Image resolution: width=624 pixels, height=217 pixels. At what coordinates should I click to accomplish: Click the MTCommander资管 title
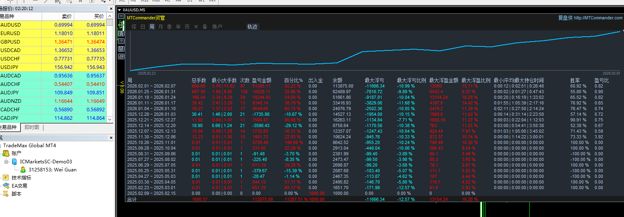(146, 18)
